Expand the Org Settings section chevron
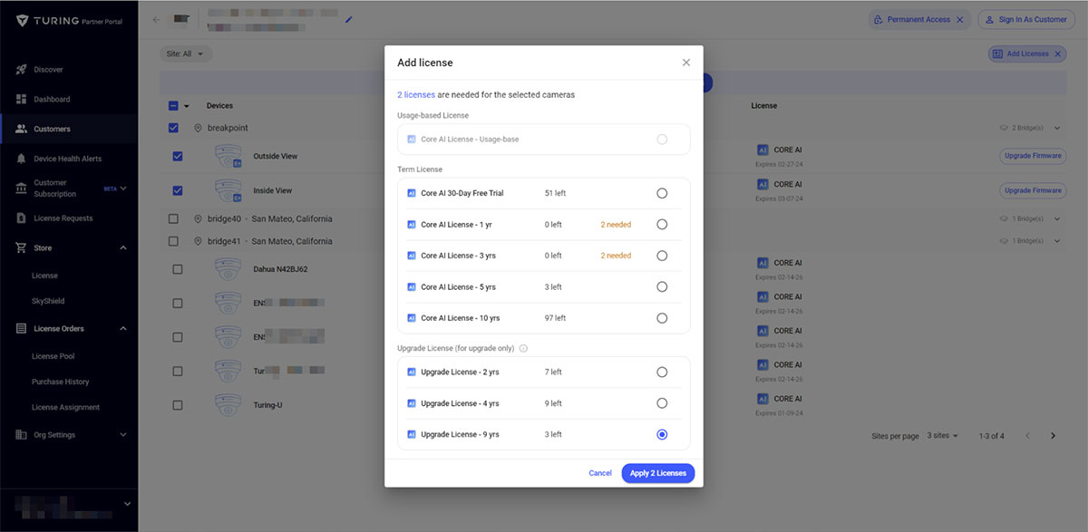This screenshot has width=1088, height=532. pyautogui.click(x=123, y=435)
